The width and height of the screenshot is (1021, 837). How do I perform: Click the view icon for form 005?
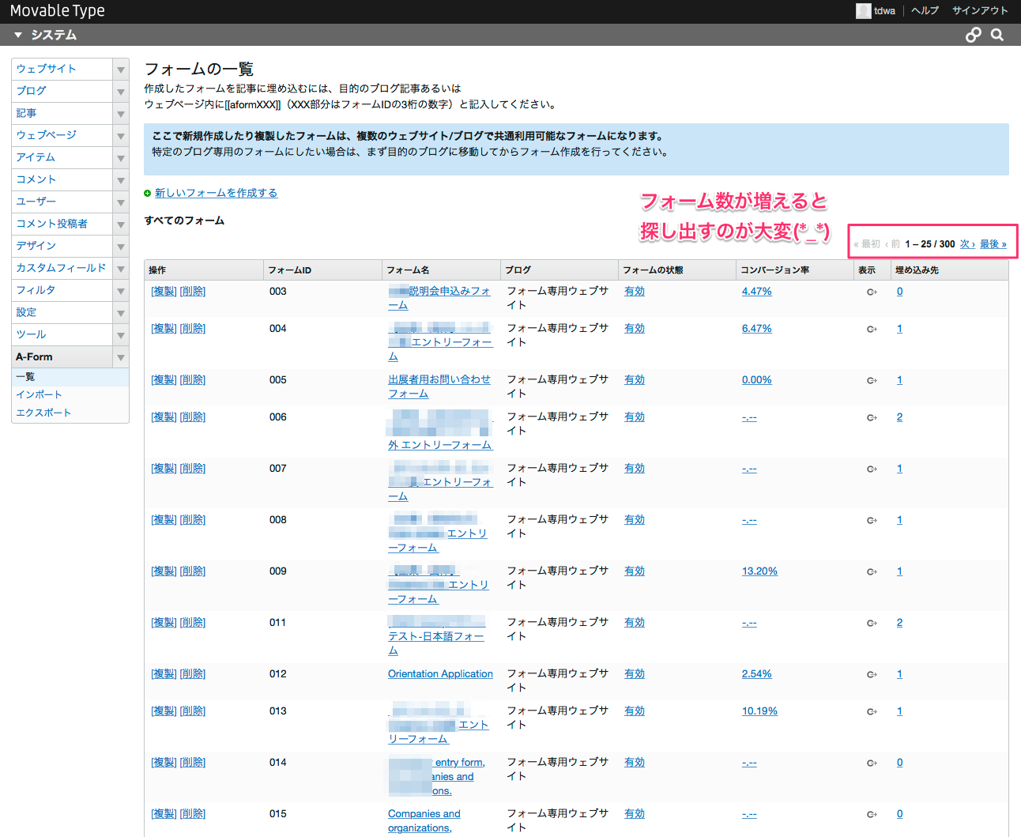coord(872,380)
